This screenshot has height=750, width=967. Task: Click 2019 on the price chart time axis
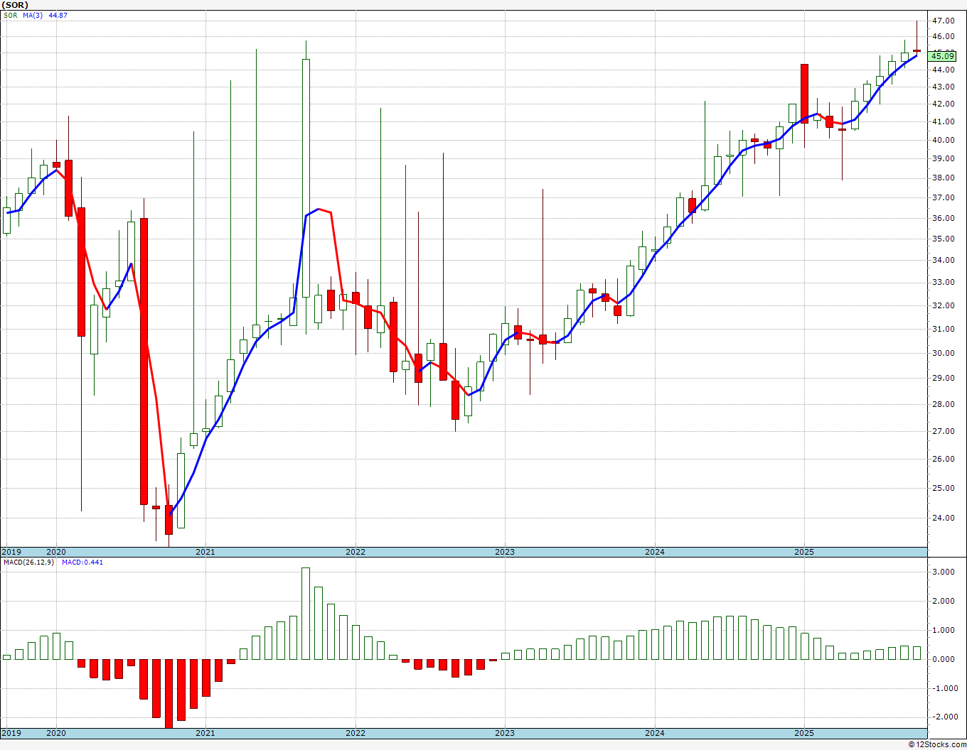(x=11, y=552)
